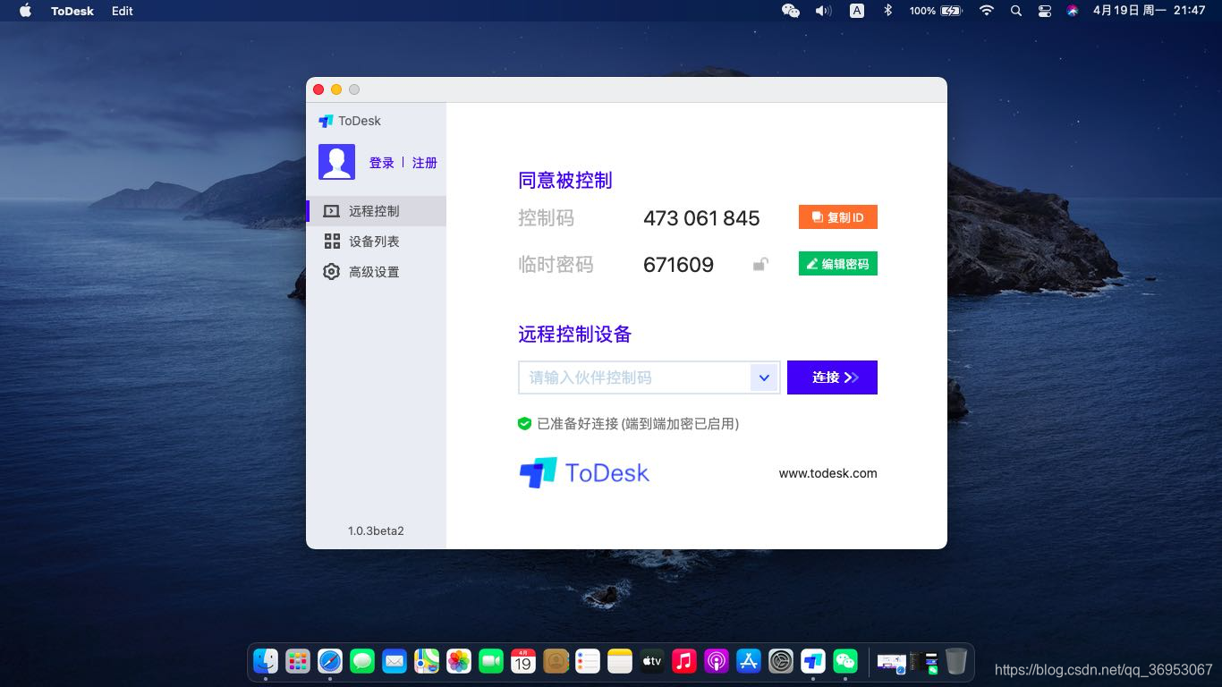
Task: Click Bluetooth icon in menu bar
Action: [x=887, y=11]
